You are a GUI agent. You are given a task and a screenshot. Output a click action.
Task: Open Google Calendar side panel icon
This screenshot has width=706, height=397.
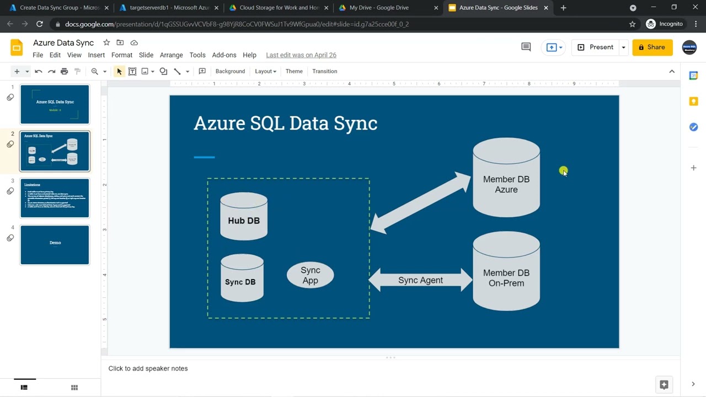[x=694, y=76]
